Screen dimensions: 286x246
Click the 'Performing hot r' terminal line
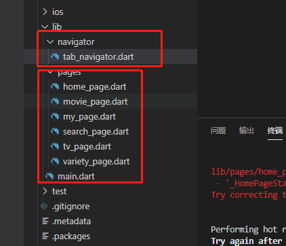pyautogui.click(x=249, y=230)
